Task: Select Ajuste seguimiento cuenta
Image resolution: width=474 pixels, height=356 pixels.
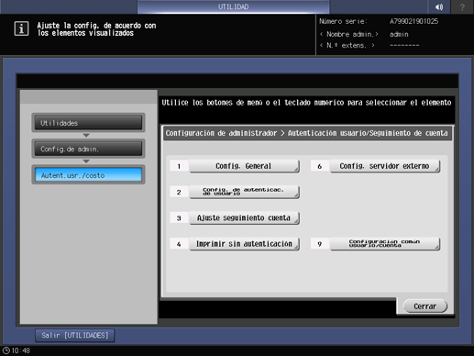Action: pos(244,218)
